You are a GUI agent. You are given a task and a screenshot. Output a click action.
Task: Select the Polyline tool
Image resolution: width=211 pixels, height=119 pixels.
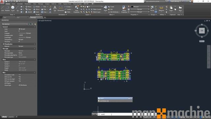pos(7,8)
